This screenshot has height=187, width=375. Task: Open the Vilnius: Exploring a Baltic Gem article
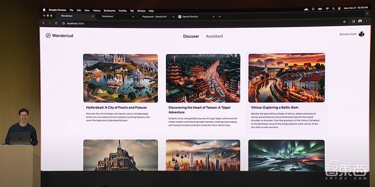[x=274, y=107]
